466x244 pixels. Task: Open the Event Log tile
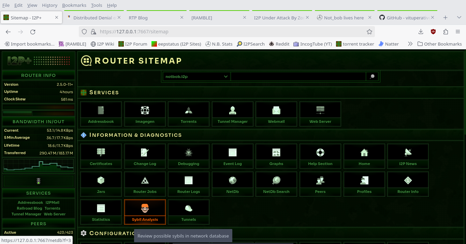coord(233,156)
